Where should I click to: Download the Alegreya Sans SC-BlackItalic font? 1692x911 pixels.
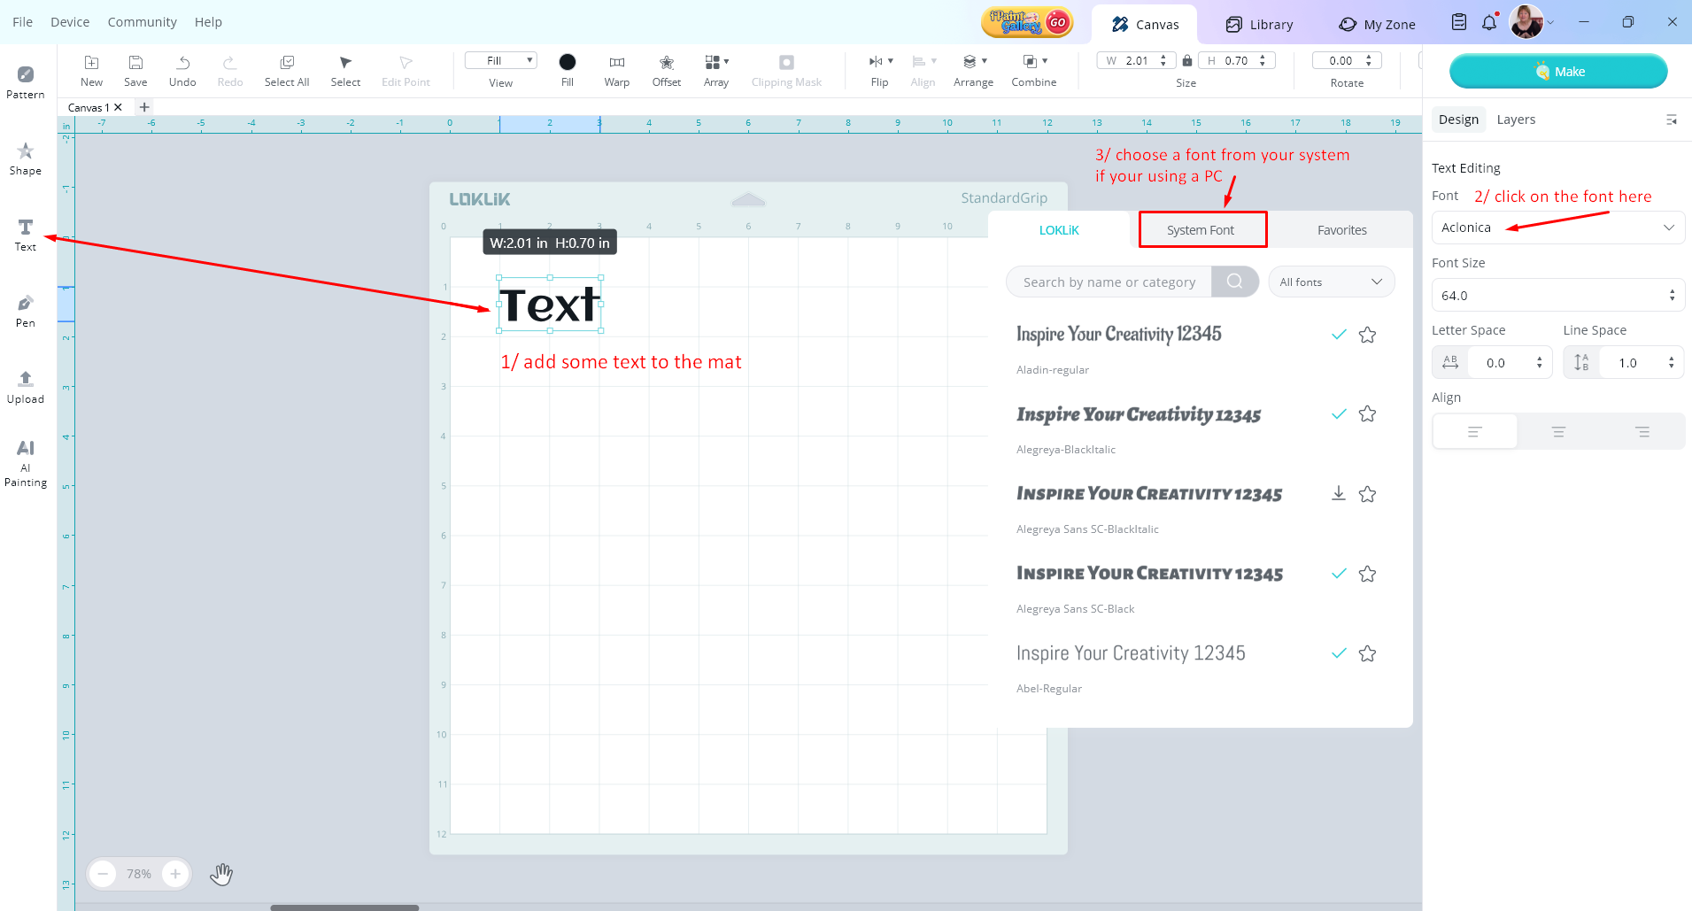1339,494
